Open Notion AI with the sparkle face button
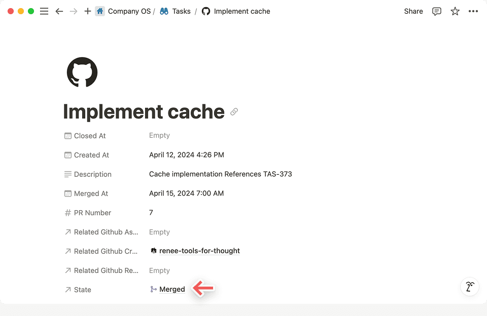 point(469,287)
